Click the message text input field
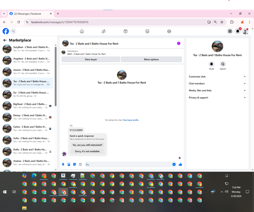 tap(129, 164)
